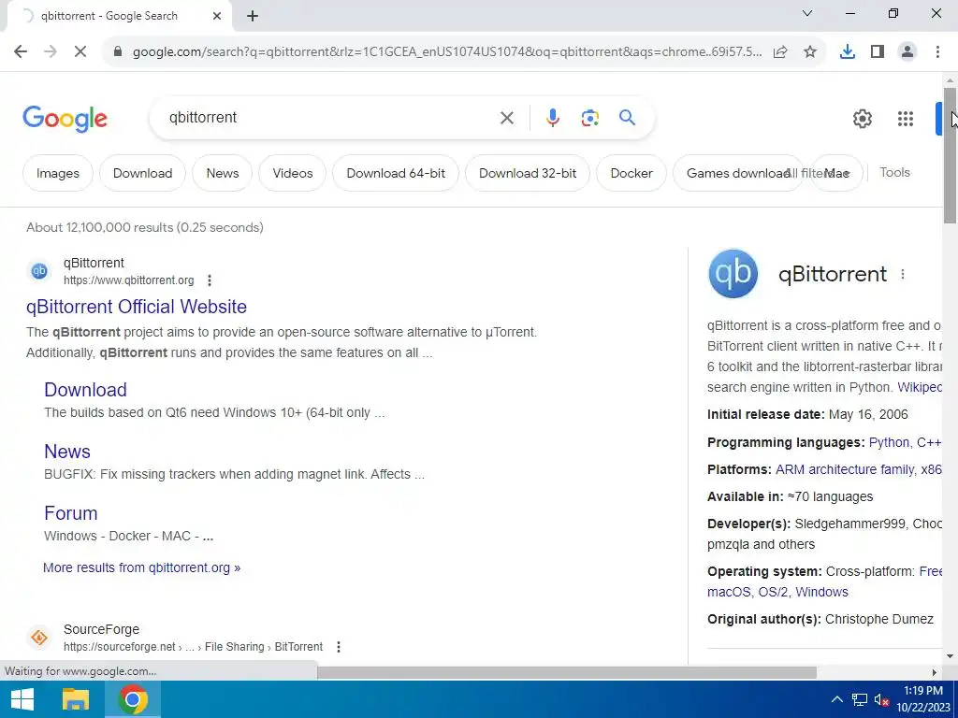Open network status tray icon

[x=860, y=699]
